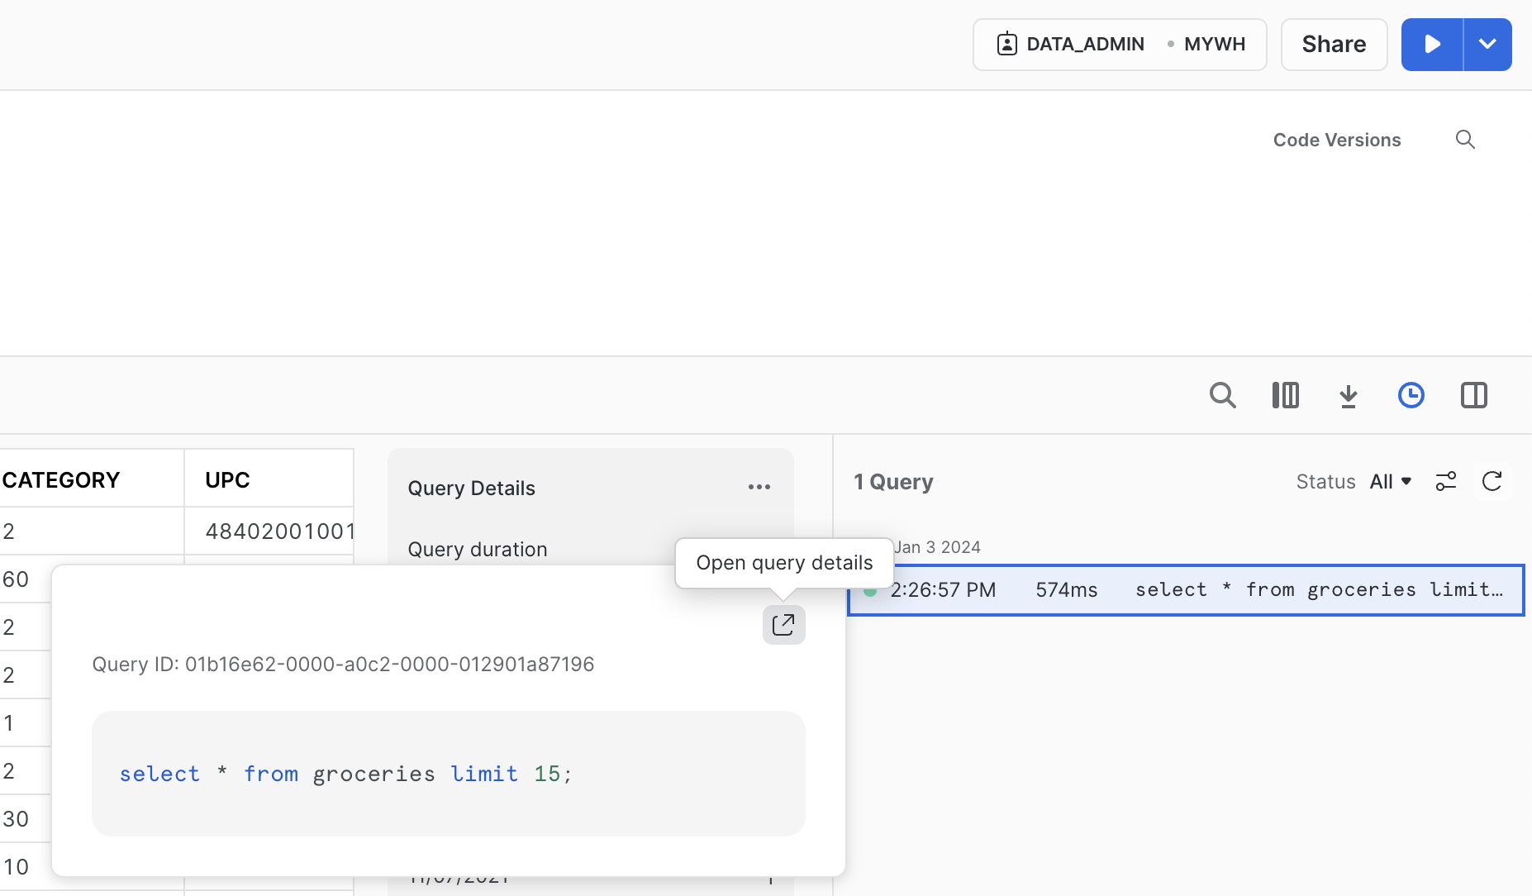Click the Share button
Screen dimensions: 1532x896
1333,44
